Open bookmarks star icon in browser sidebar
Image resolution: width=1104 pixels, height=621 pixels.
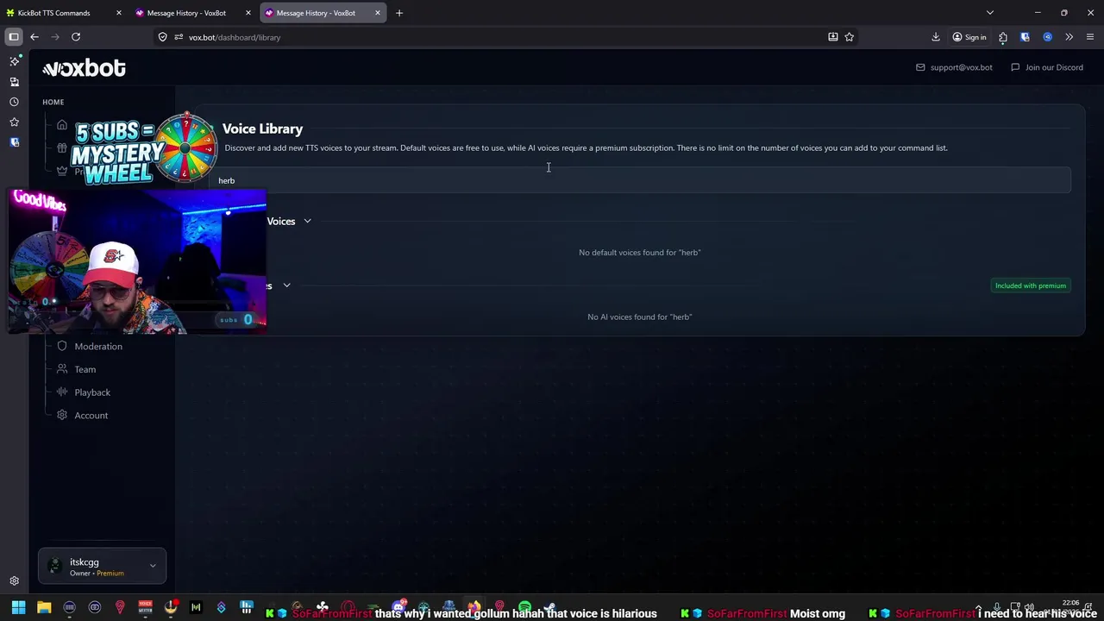(14, 122)
